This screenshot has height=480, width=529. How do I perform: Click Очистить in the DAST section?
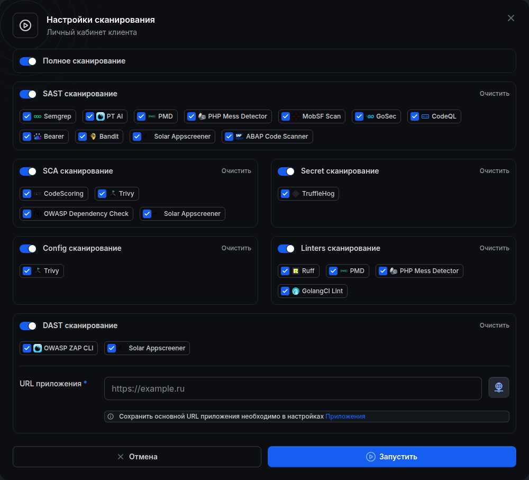click(x=494, y=325)
